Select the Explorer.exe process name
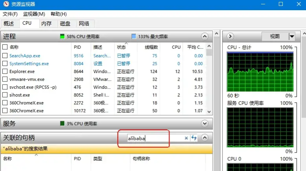Image resolution: width=306 pixels, height=171 pixels. coord(22,71)
